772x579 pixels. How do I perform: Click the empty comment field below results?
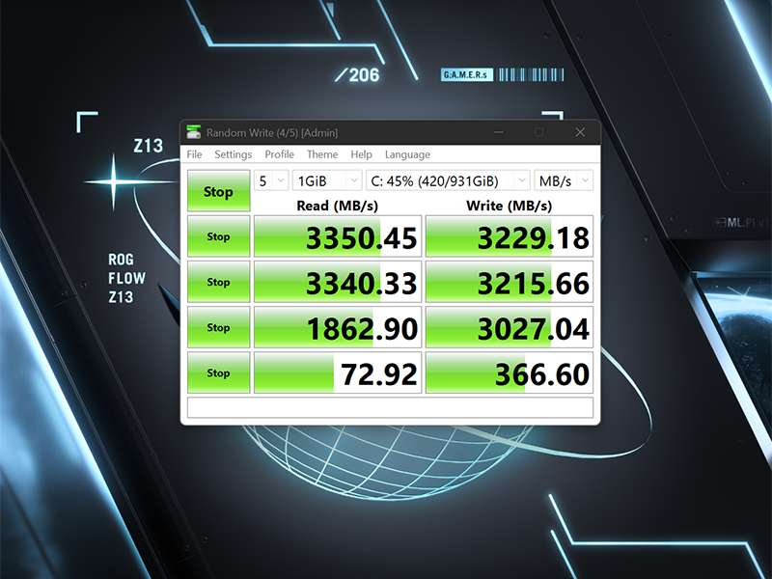tap(391, 407)
